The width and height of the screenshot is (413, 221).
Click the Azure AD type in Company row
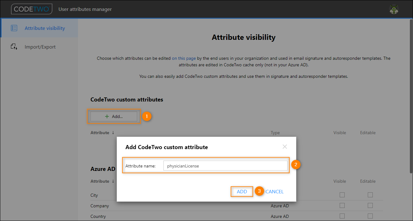[x=280, y=206]
